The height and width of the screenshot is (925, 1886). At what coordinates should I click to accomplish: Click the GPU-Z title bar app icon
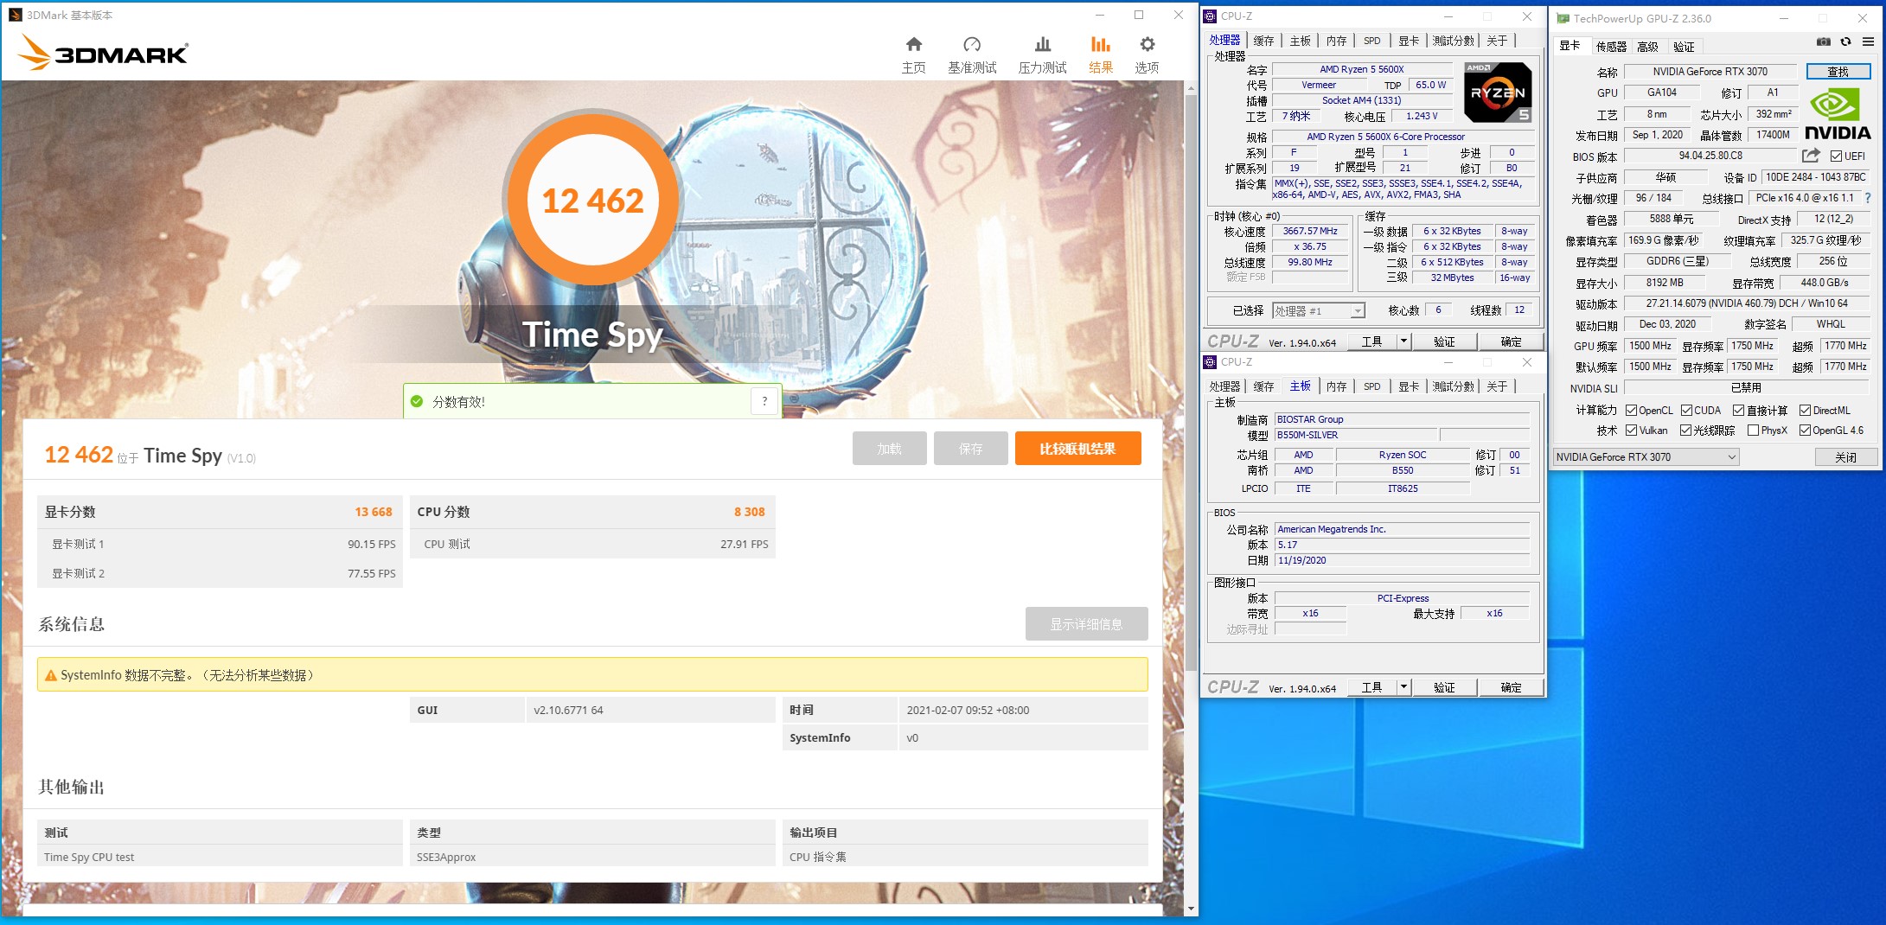(x=1563, y=18)
